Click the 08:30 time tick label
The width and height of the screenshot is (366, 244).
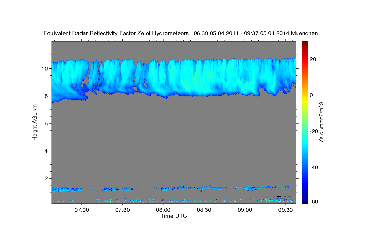(204, 210)
